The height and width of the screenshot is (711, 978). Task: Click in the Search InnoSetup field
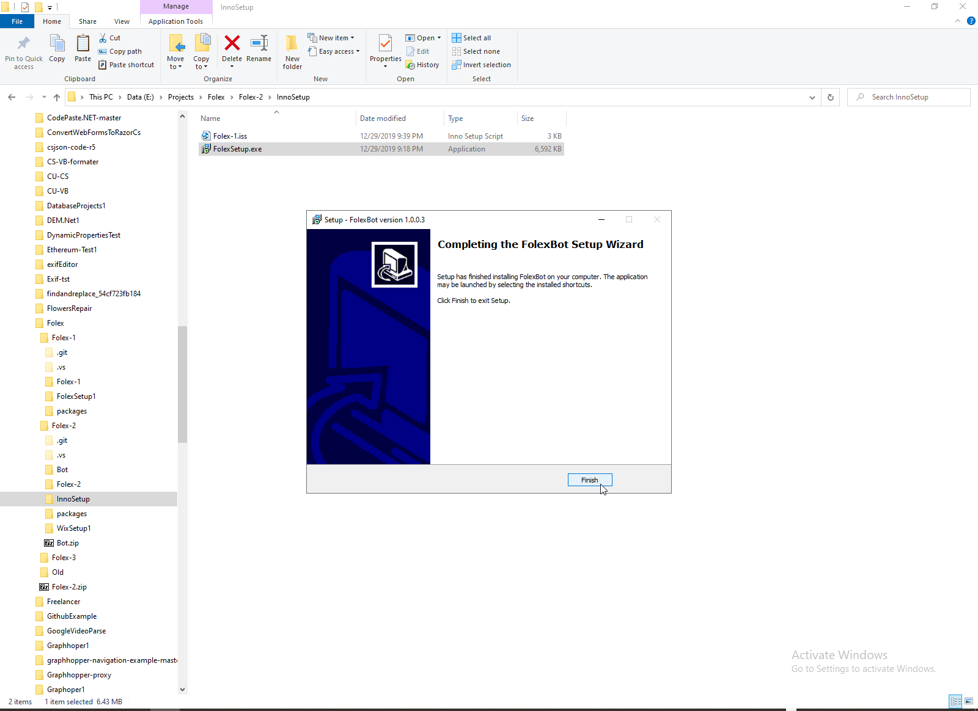point(909,97)
